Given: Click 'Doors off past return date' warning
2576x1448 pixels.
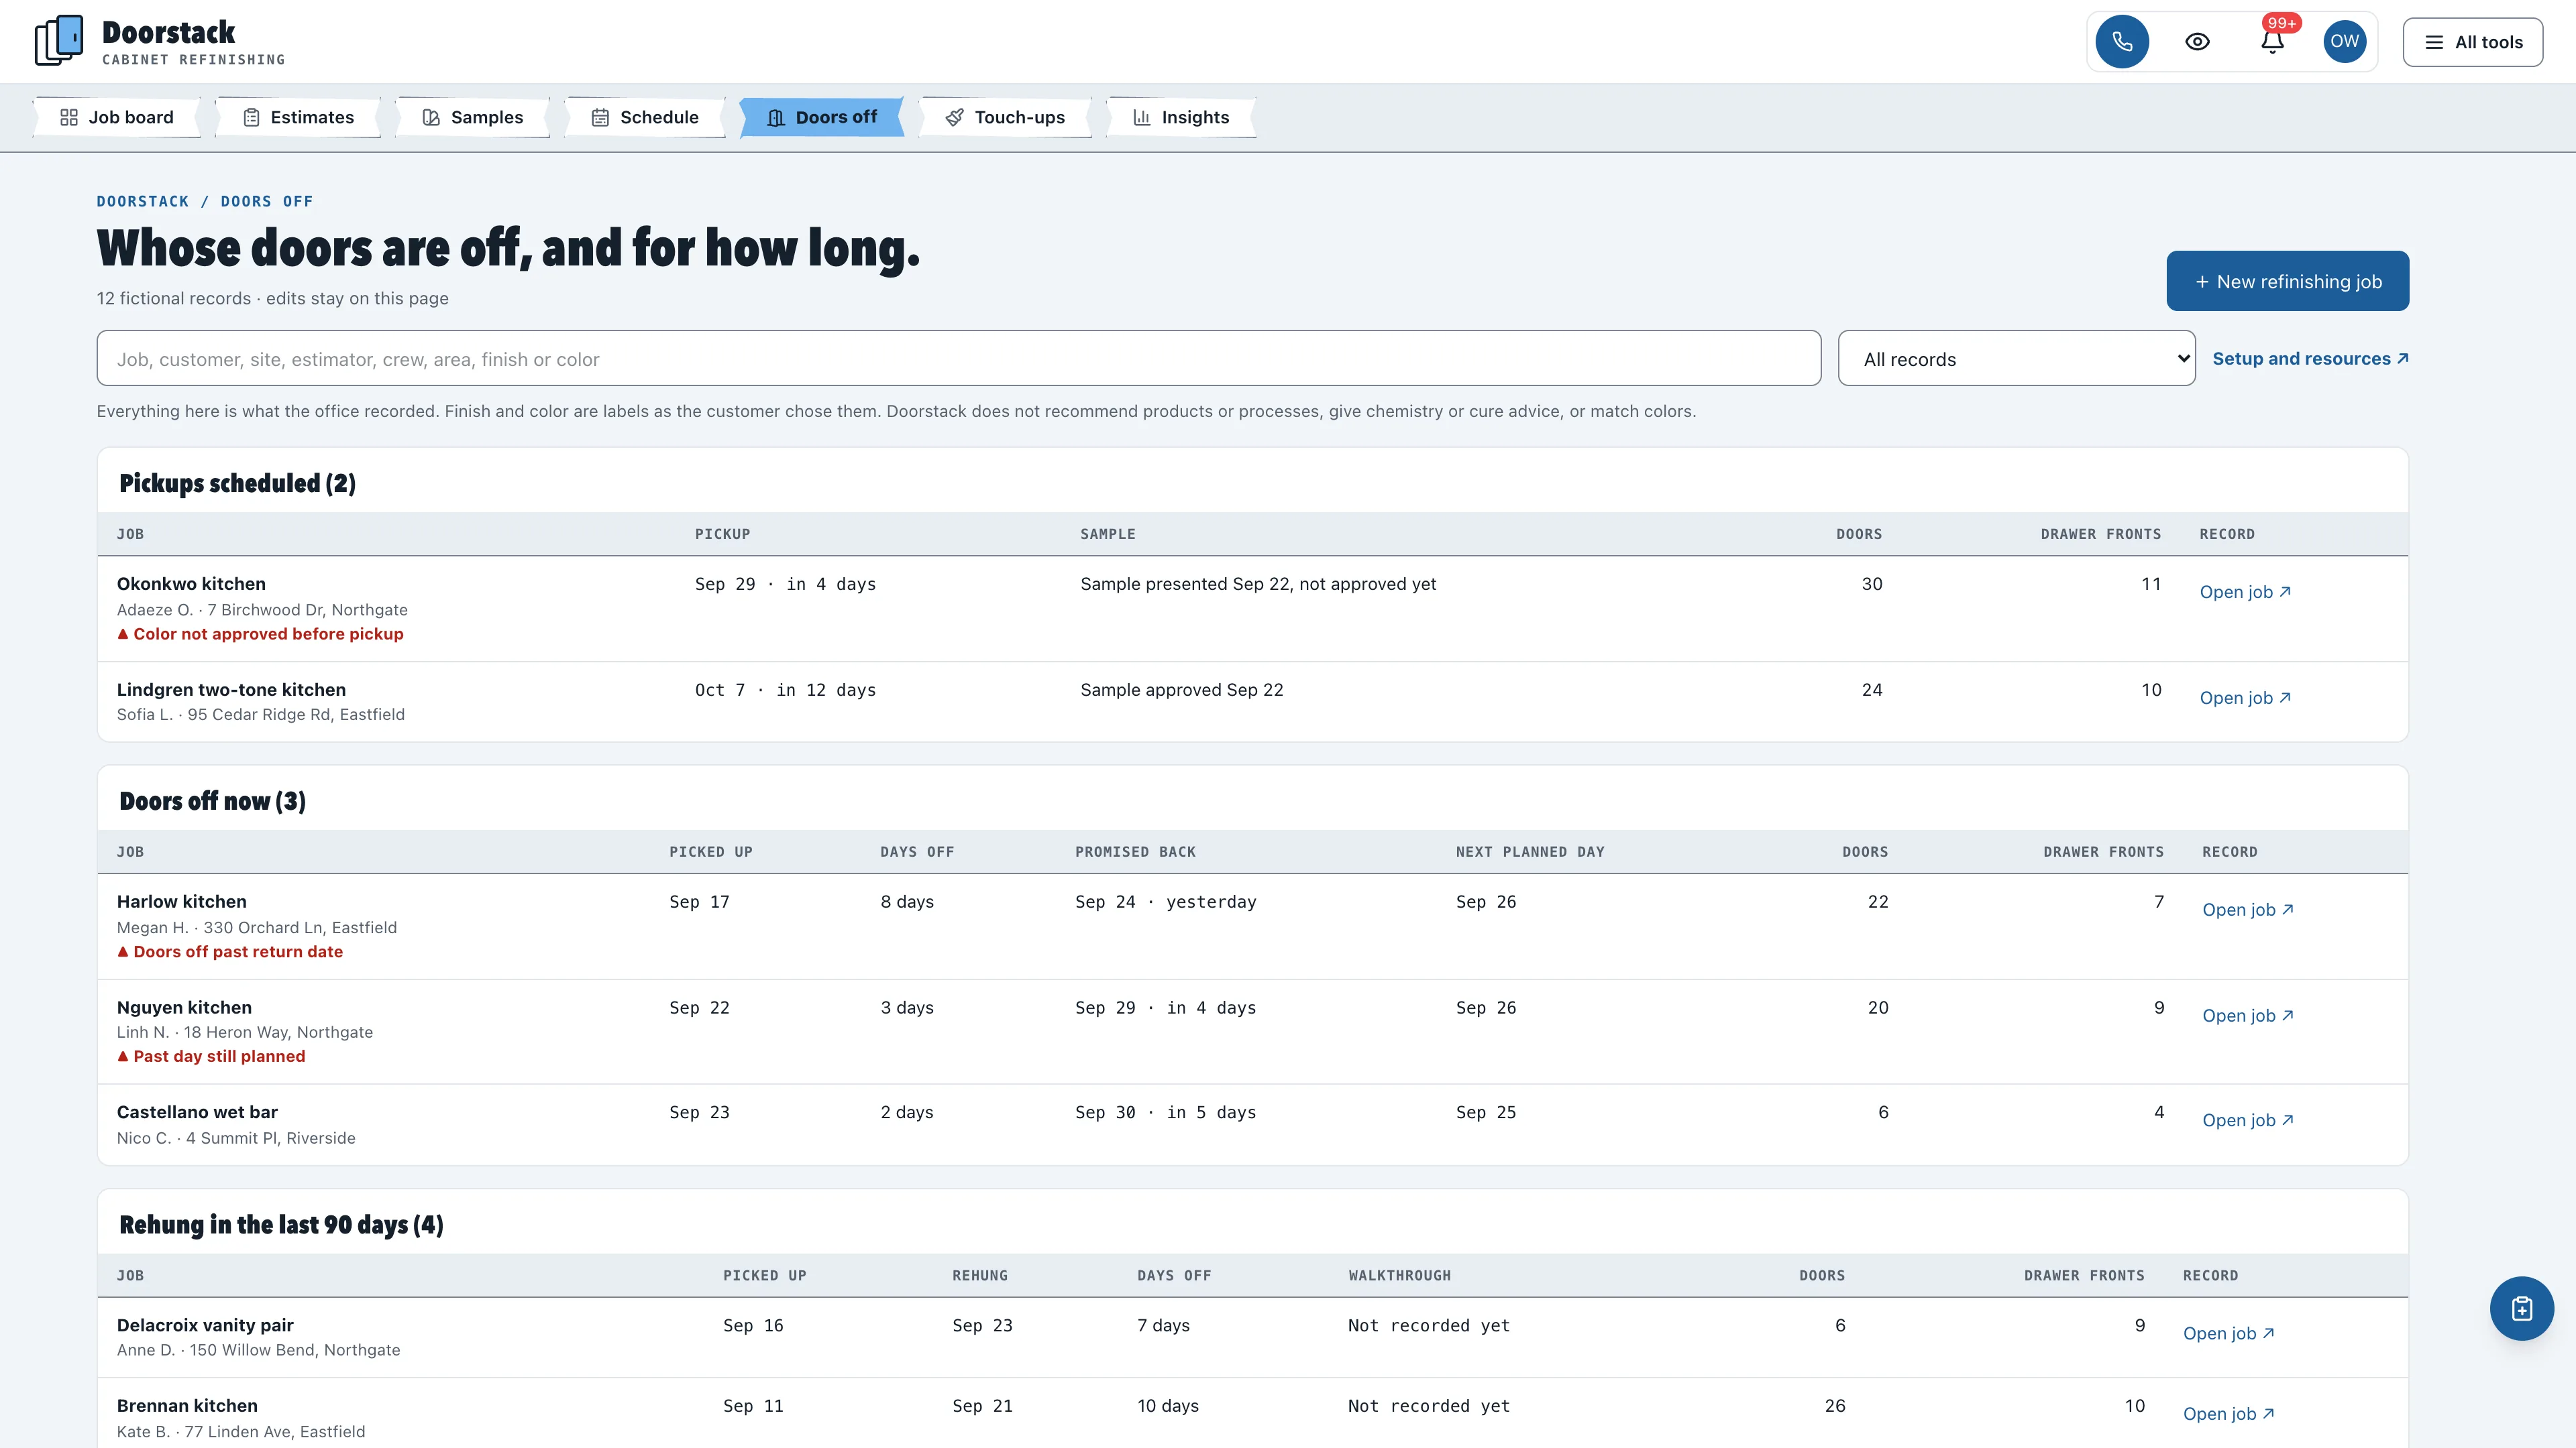Looking at the screenshot, I should click(230, 951).
